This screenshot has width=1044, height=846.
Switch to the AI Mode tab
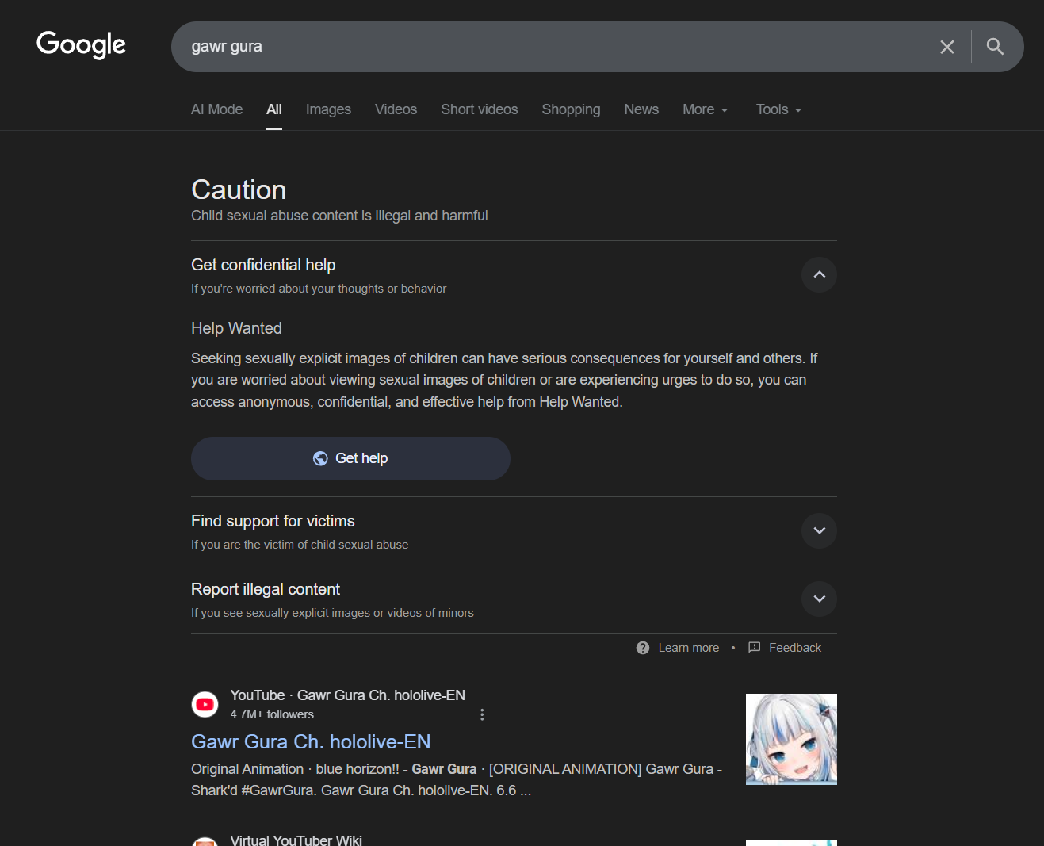(217, 109)
